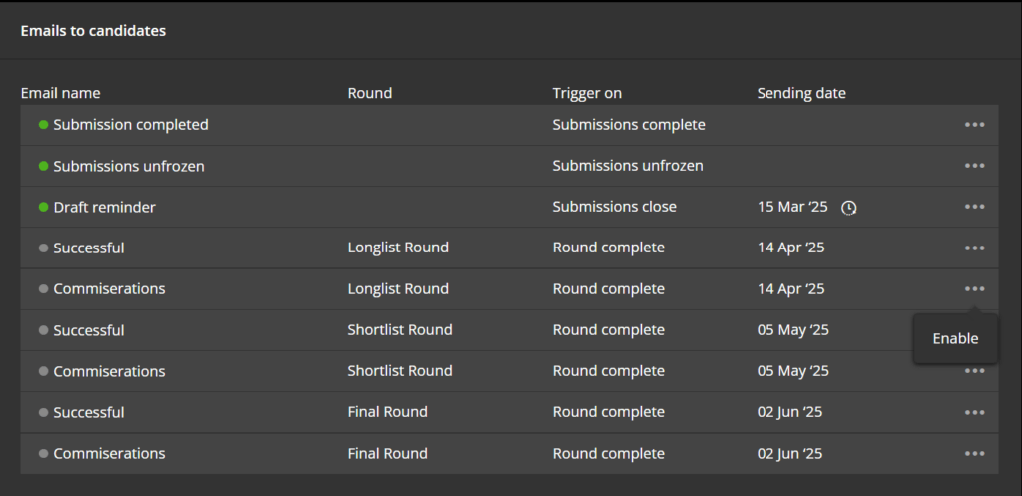
Task: Click the Sending date column header
Action: pos(801,93)
